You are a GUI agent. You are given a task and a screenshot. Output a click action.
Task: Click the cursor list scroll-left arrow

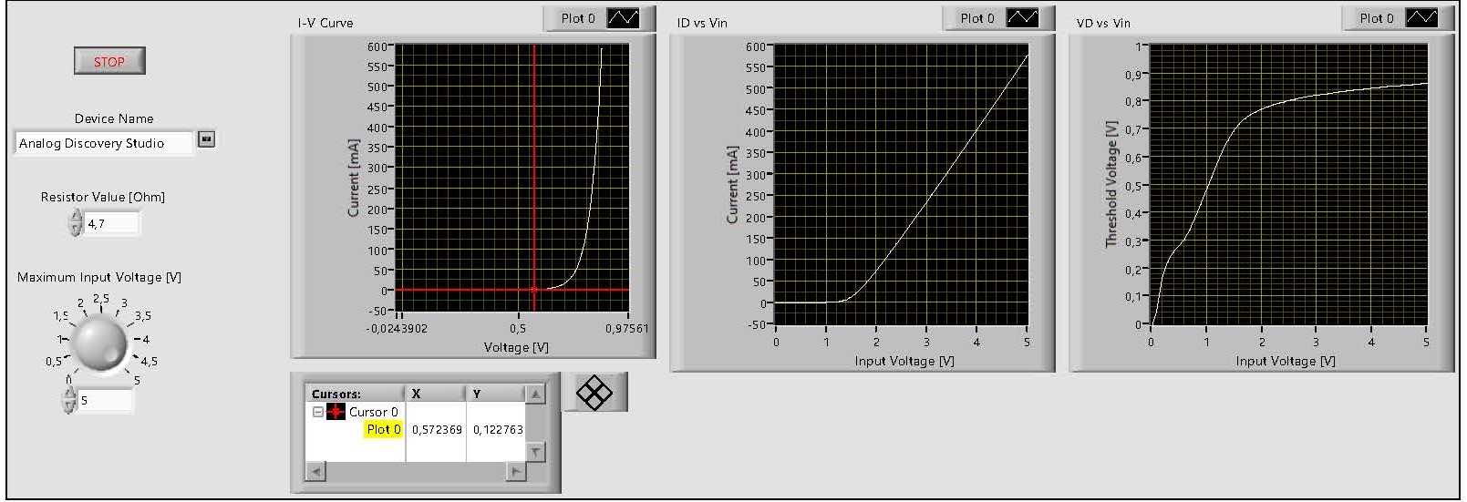pos(315,471)
